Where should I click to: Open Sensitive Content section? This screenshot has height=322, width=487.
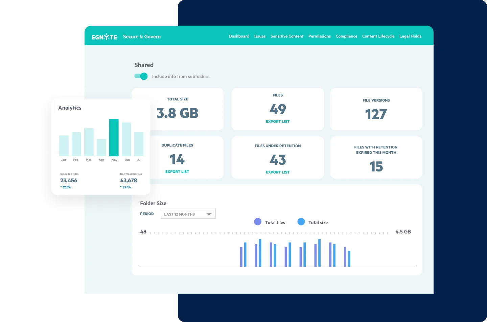tap(287, 36)
